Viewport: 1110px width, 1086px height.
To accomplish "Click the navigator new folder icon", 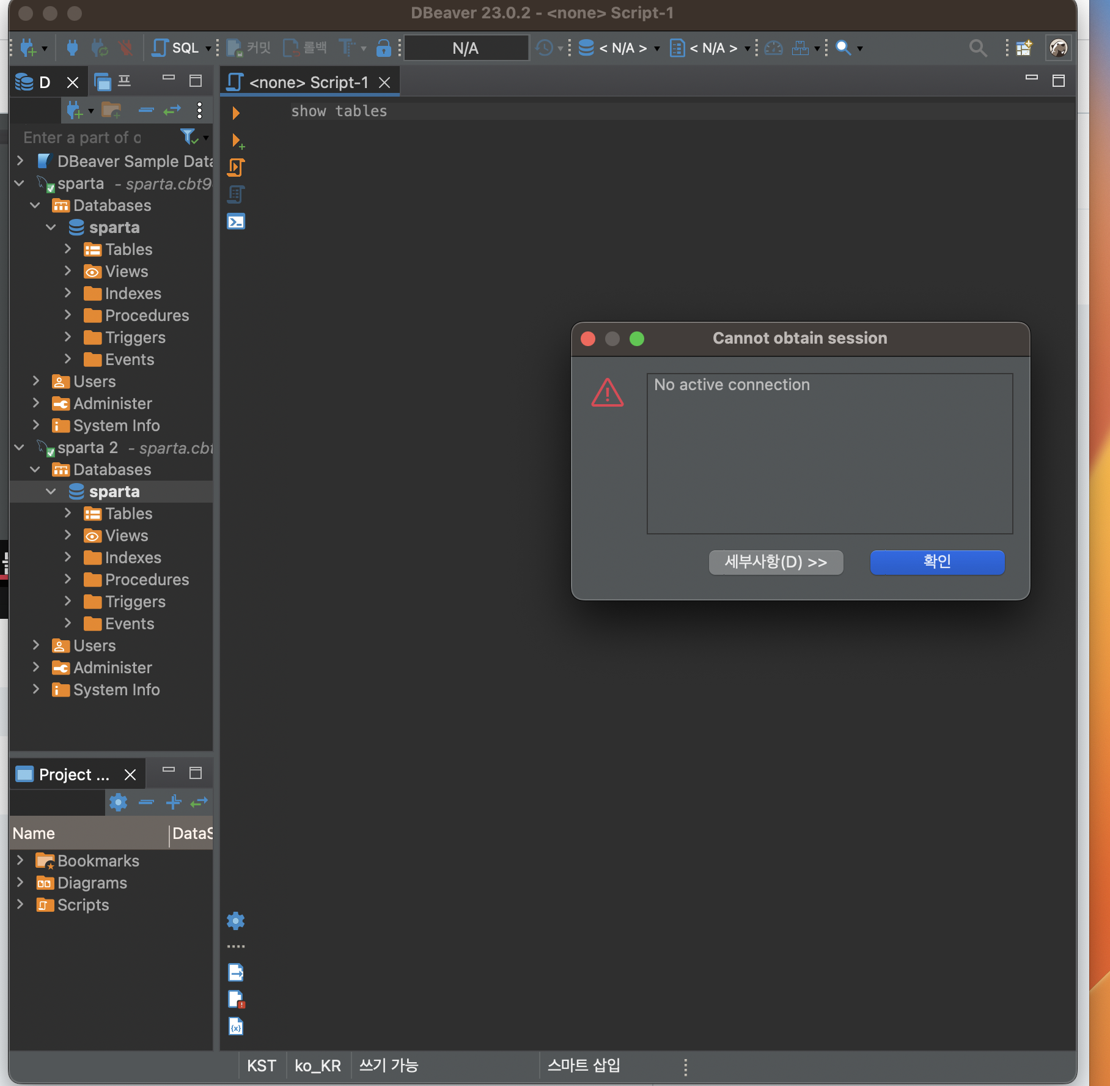I will (x=111, y=111).
